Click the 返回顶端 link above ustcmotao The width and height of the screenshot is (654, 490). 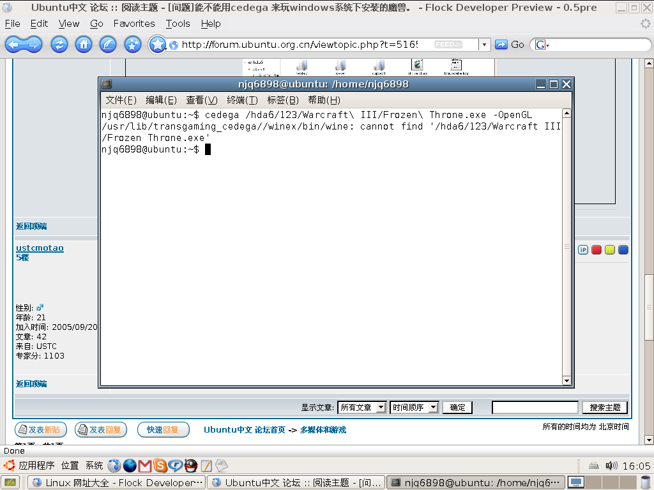click(x=31, y=226)
